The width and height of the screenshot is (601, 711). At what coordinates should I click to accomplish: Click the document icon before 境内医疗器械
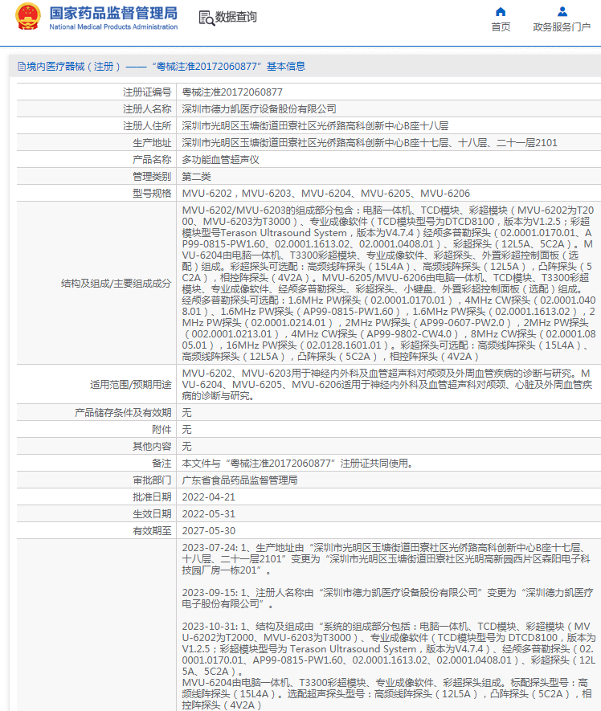(x=22, y=67)
